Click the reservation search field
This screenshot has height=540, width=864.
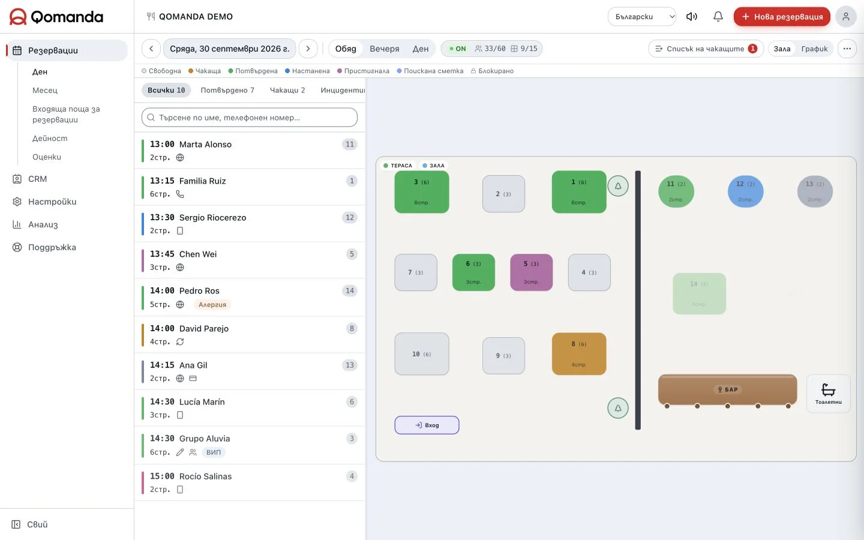click(x=250, y=118)
